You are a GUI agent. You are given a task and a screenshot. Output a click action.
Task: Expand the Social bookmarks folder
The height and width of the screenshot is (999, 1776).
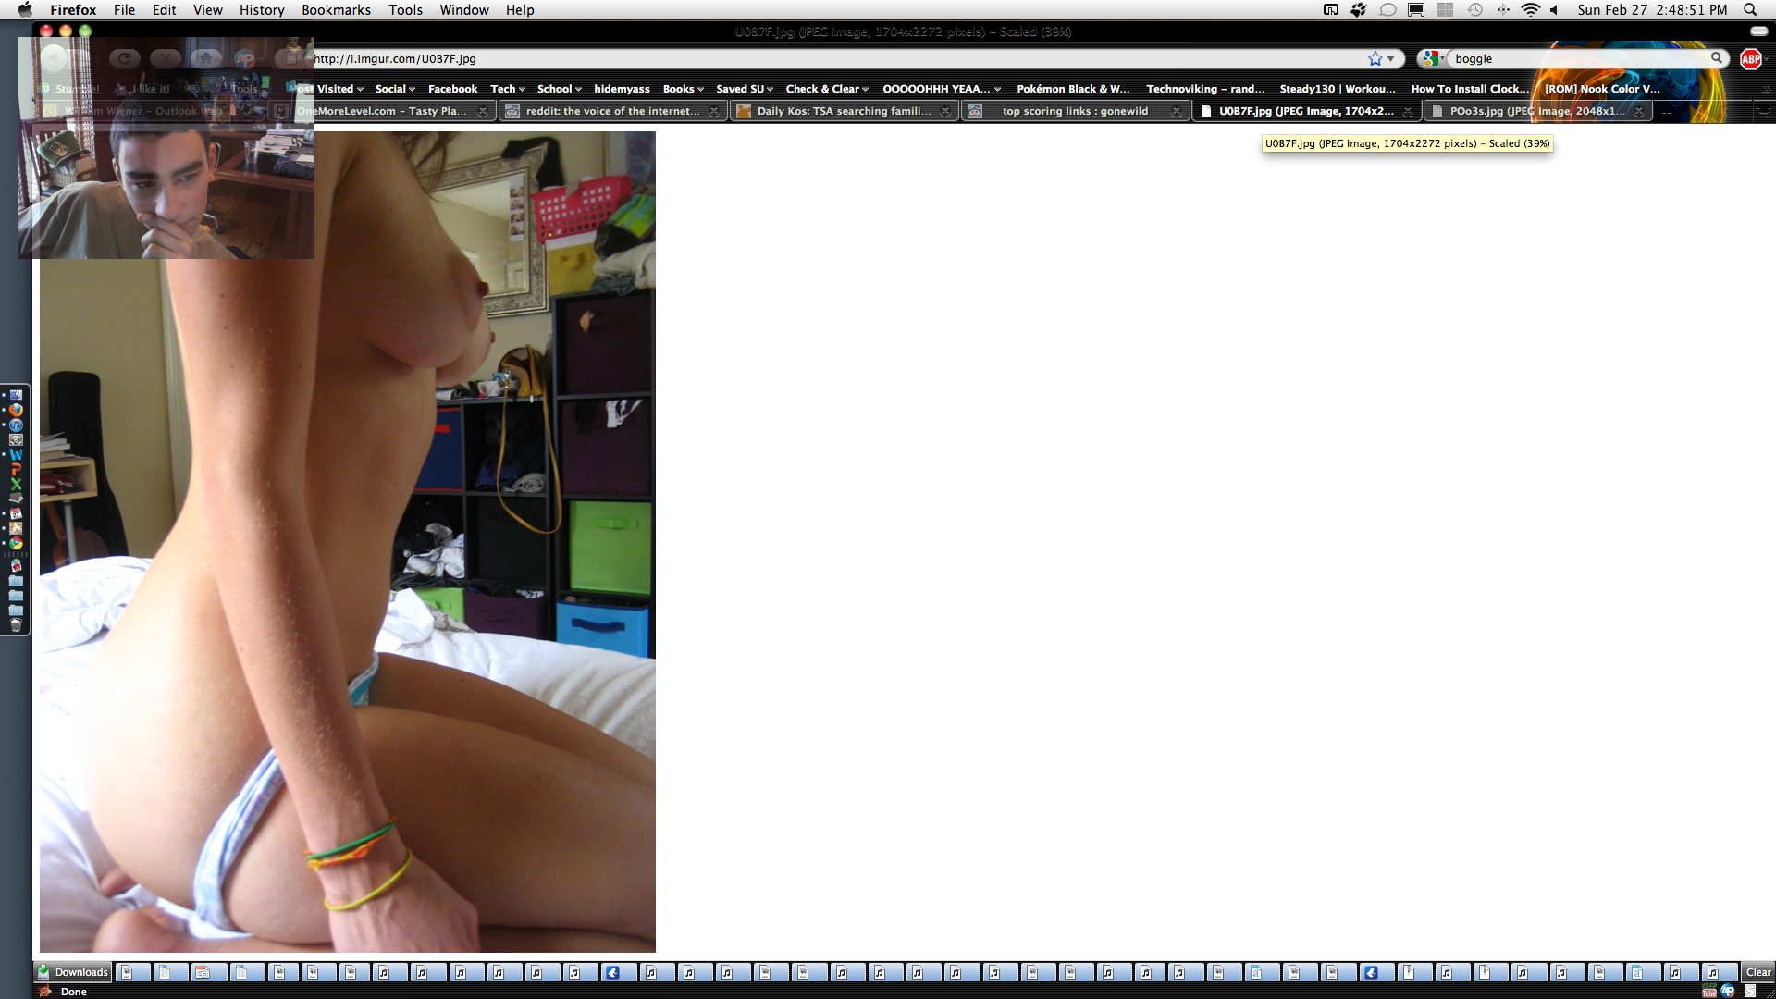pyautogui.click(x=395, y=89)
